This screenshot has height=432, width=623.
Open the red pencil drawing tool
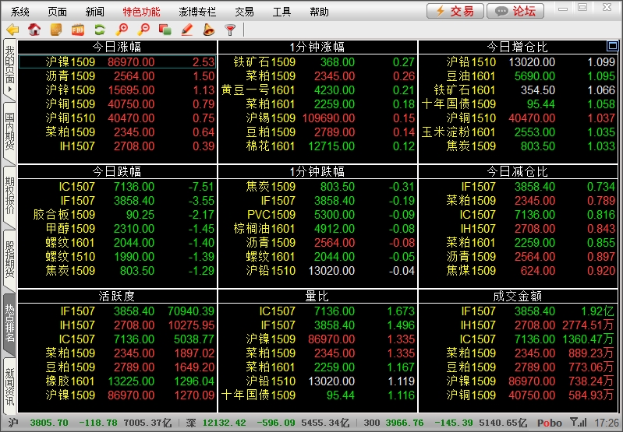[186, 30]
